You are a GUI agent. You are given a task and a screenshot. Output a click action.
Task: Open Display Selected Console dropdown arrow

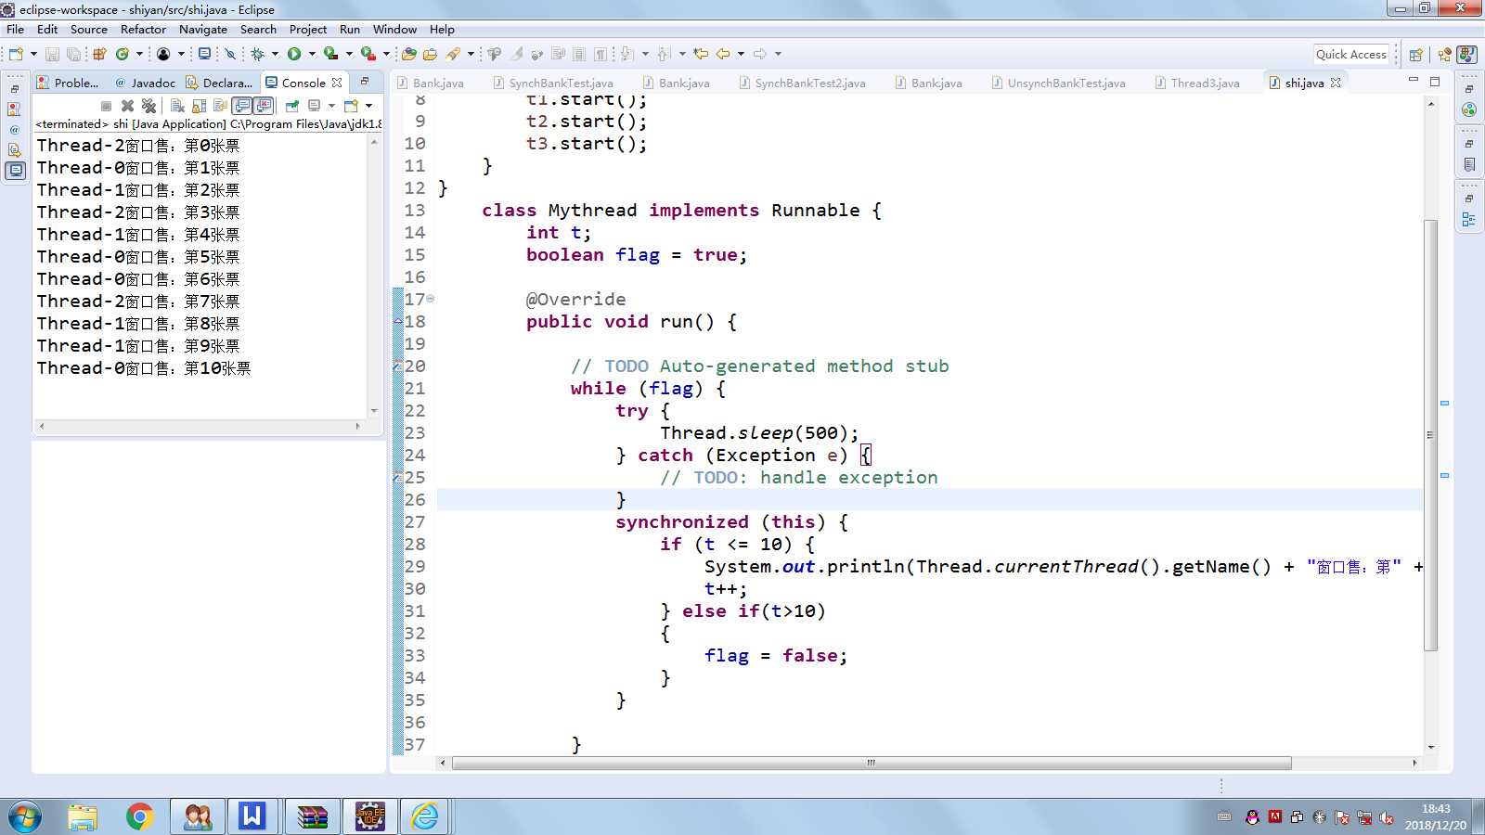(331, 106)
